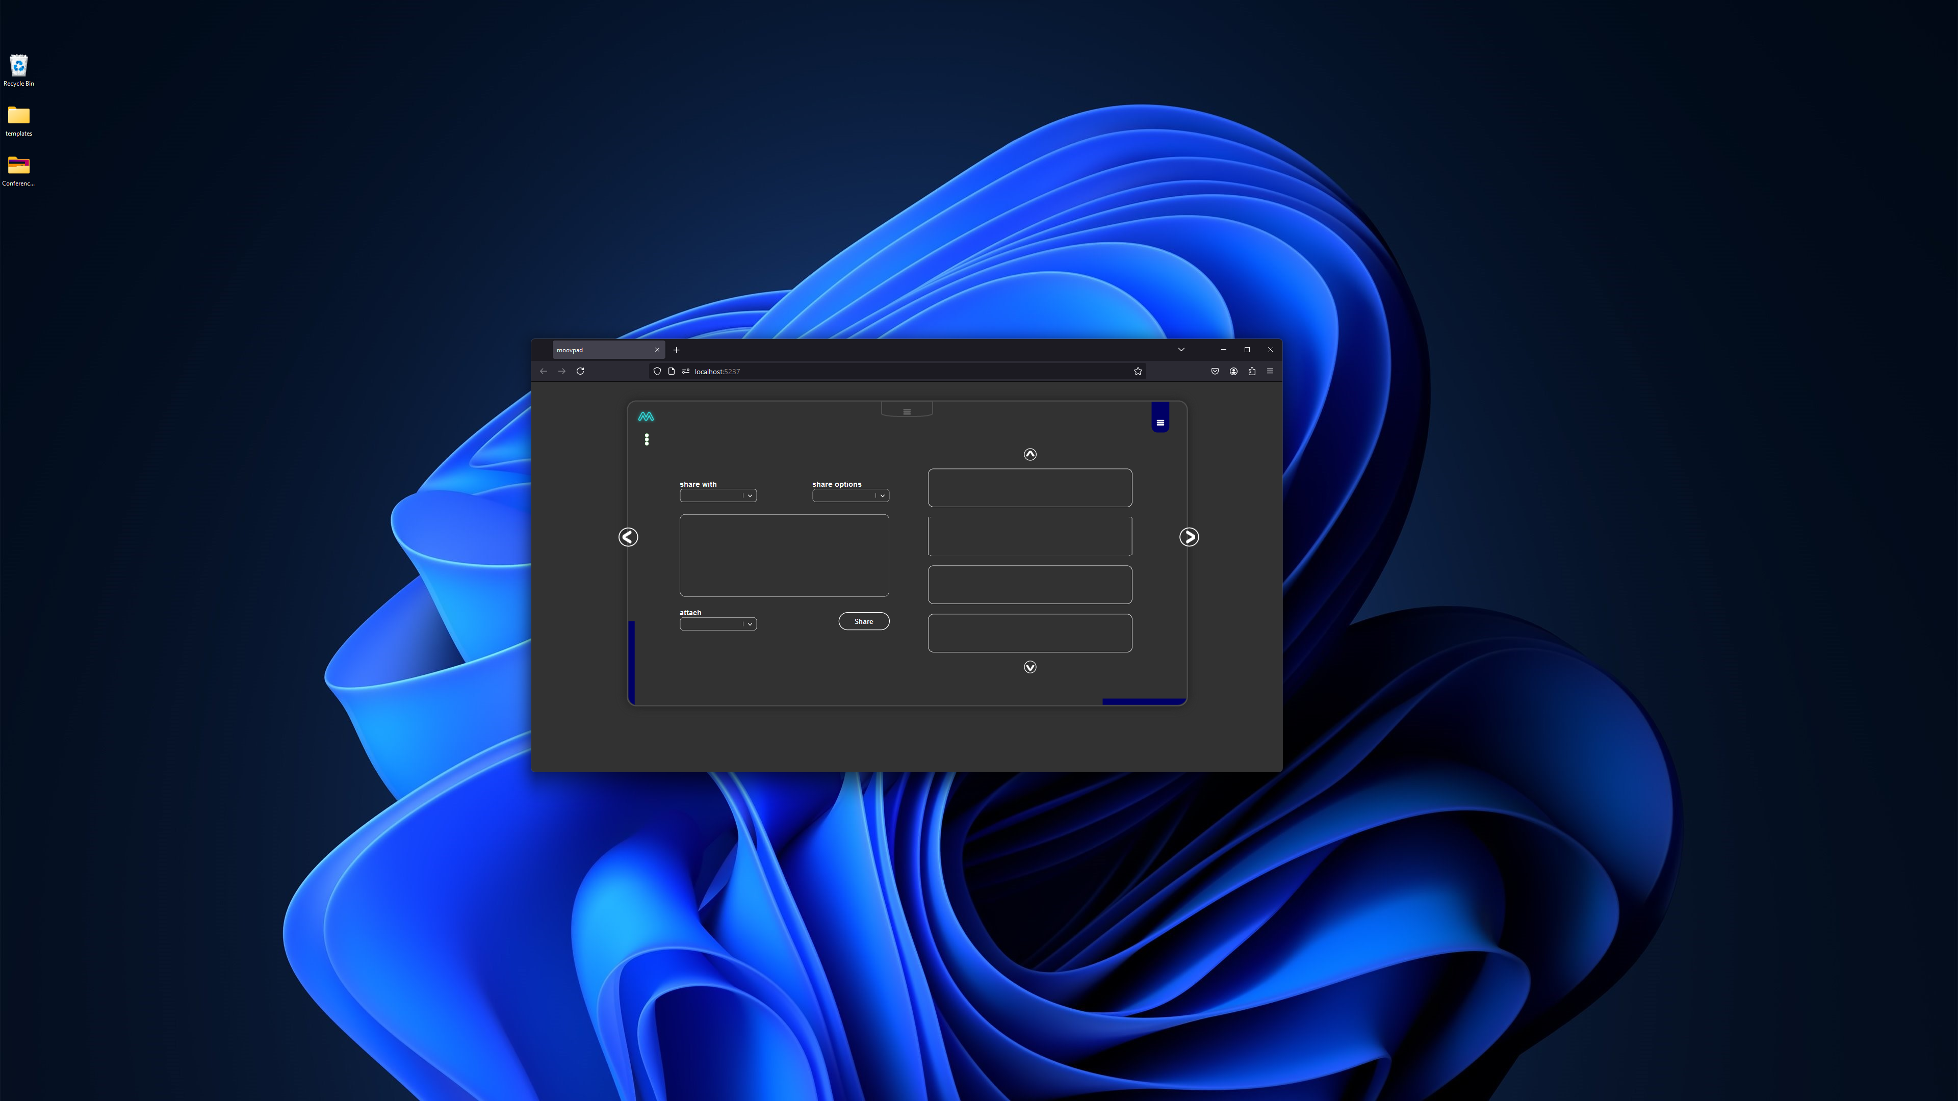The height and width of the screenshot is (1101, 1958).
Task: Click the right navigation arrow icon
Action: coord(1189,536)
